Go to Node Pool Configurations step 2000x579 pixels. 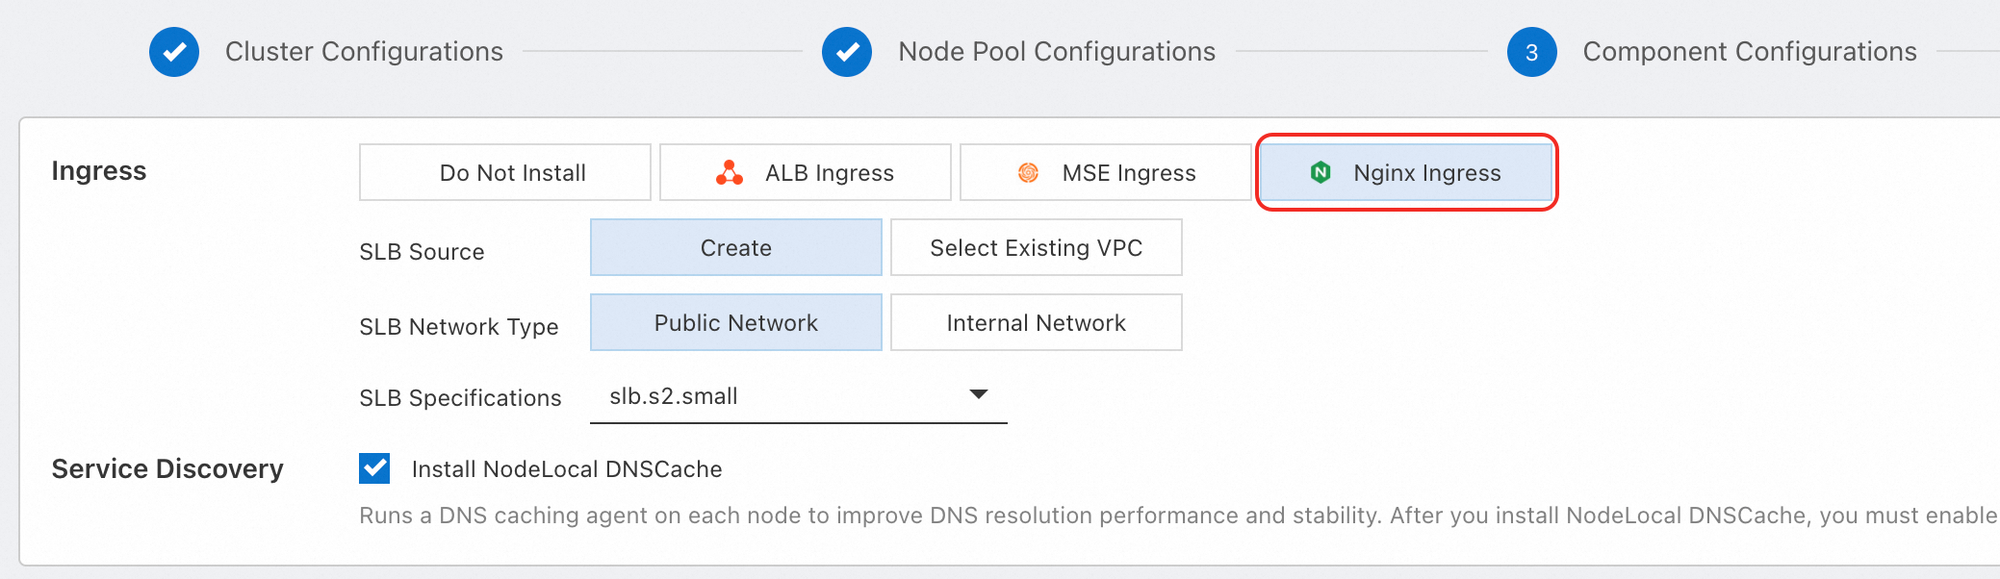click(x=1057, y=52)
